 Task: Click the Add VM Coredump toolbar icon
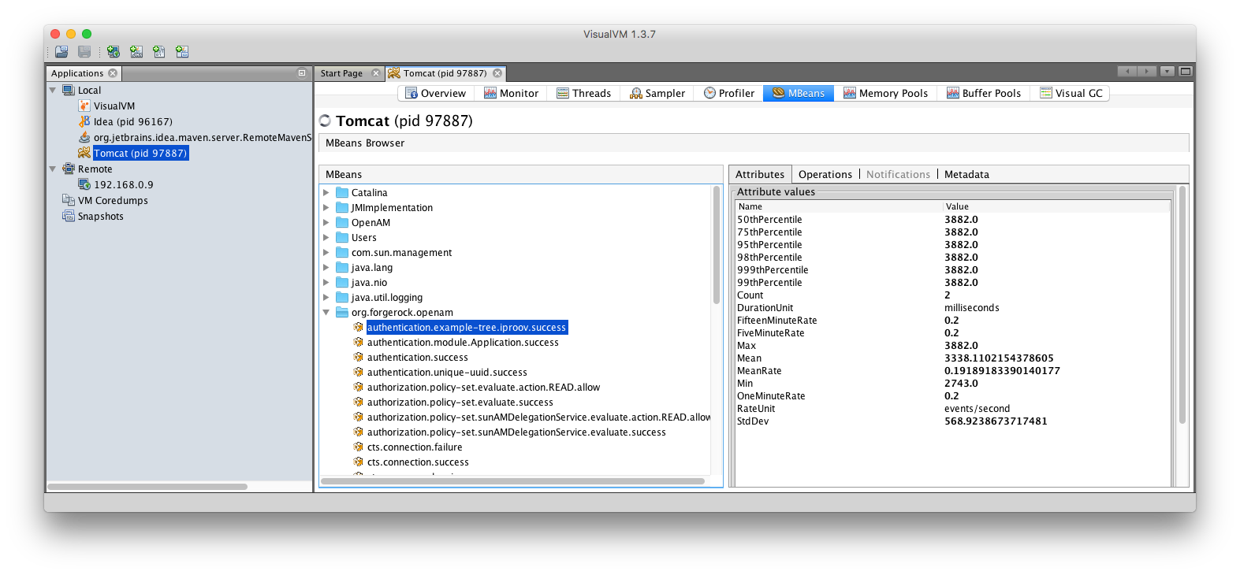(159, 52)
